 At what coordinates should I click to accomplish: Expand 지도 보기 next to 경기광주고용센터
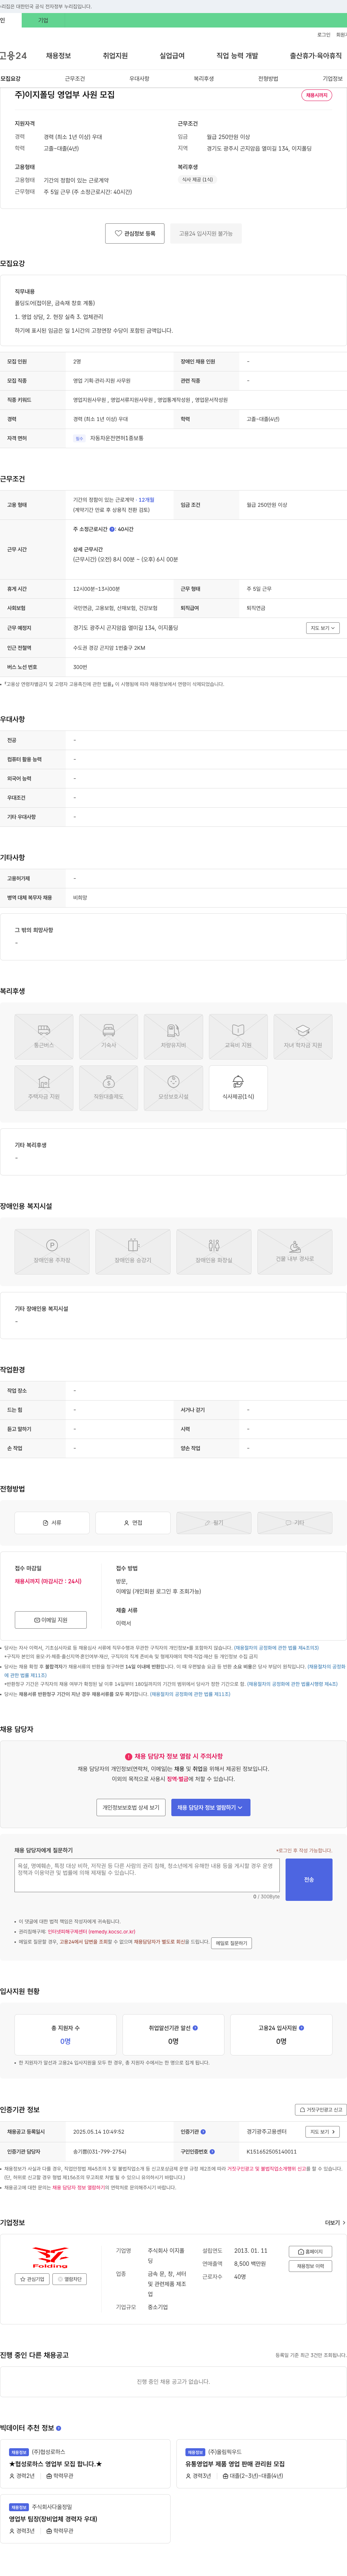(x=323, y=2131)
